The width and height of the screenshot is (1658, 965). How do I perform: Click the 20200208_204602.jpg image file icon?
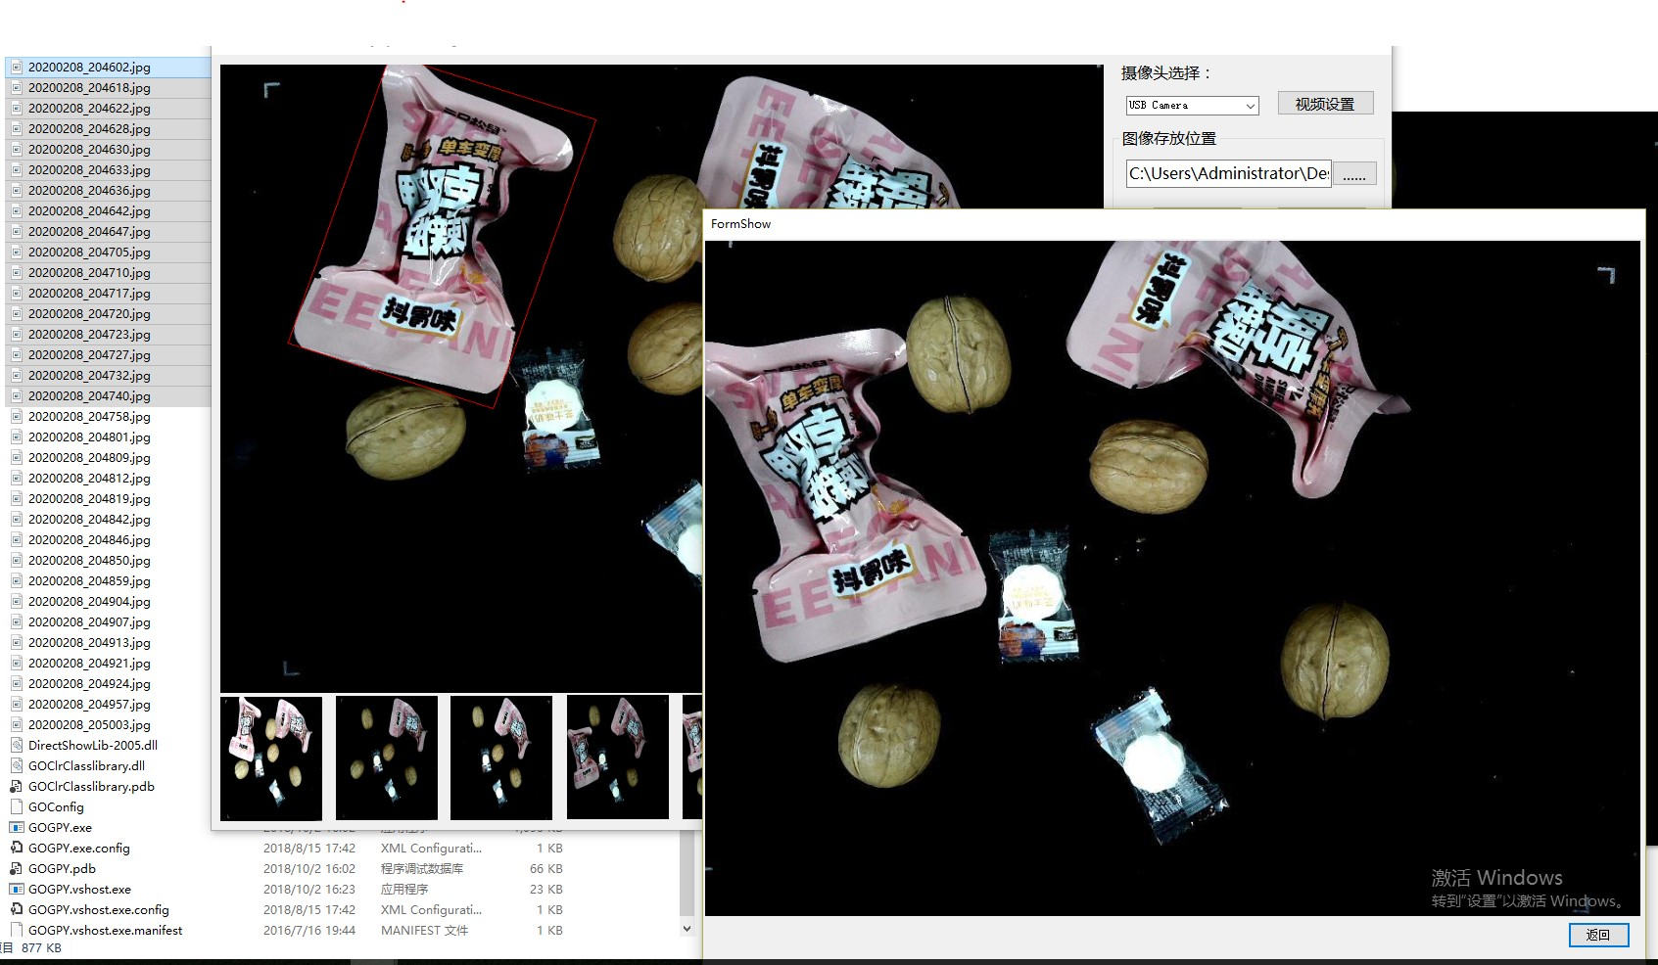point(16,67)
